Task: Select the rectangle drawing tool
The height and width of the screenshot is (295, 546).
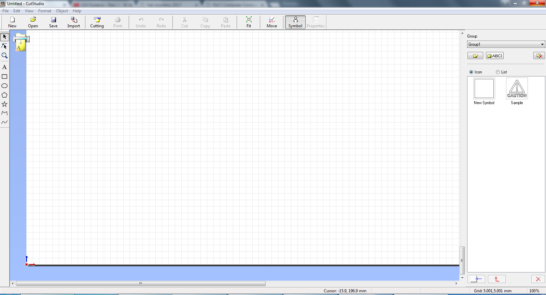Action: (x=4, y=76)
